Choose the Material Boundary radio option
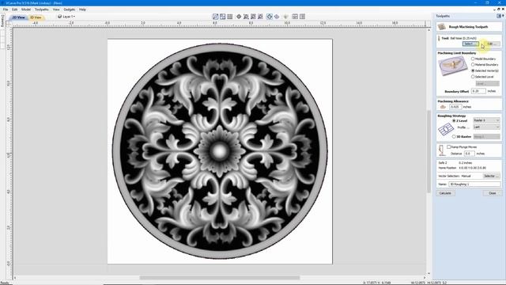506x285 pixels. click(x=473, y=65)
